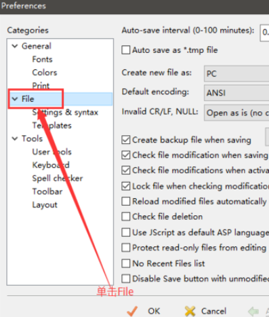Select the Tools category

[32, 138]
